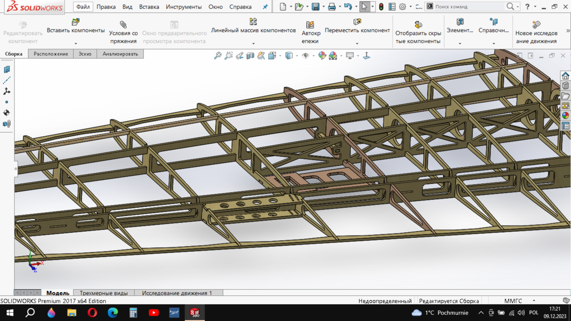Click the Edit Appearance color ball icon
Viewport: 571px width, 321px height.
pos(322,55)
